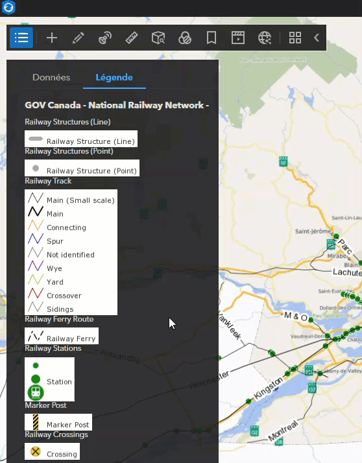The height and width of the screenshot is (463, 362).
Task: Open the bookmarks icon
Action: click(x=211, y=38)
